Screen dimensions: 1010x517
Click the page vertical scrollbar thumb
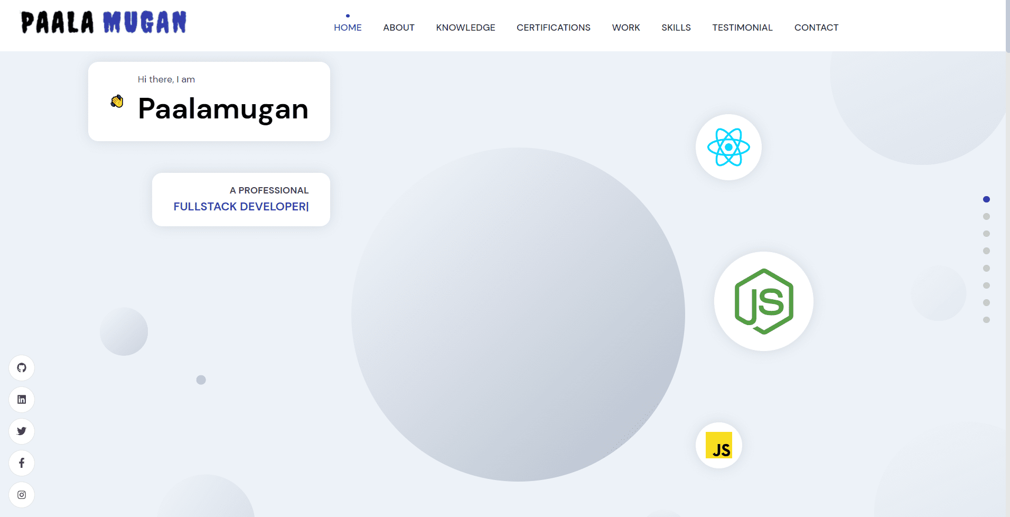1007,26
